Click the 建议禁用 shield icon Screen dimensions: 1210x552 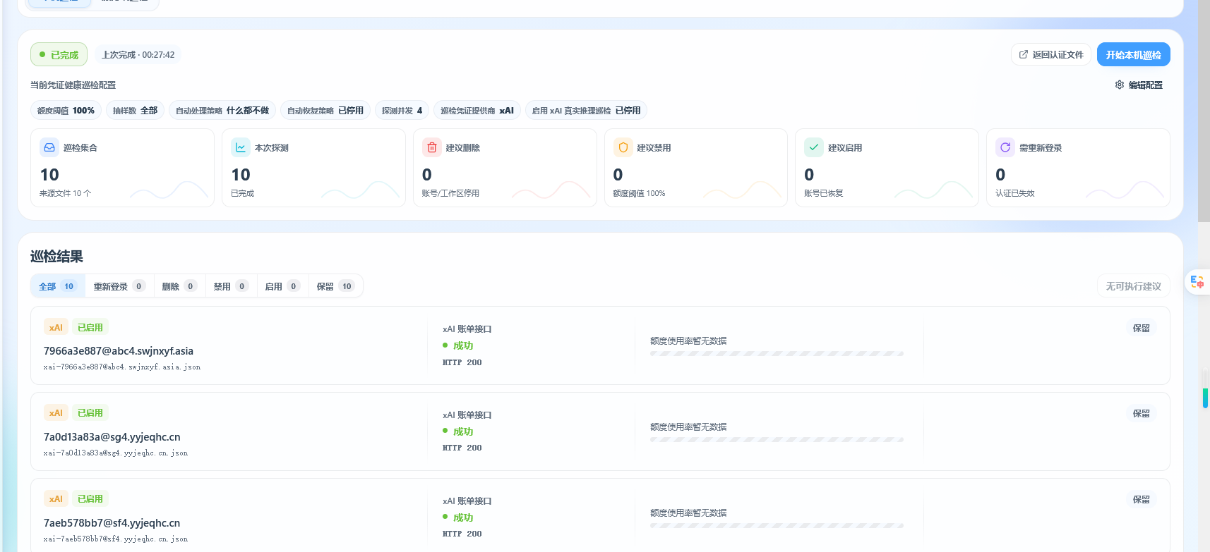pyautogui.click(x=623, y=147)
